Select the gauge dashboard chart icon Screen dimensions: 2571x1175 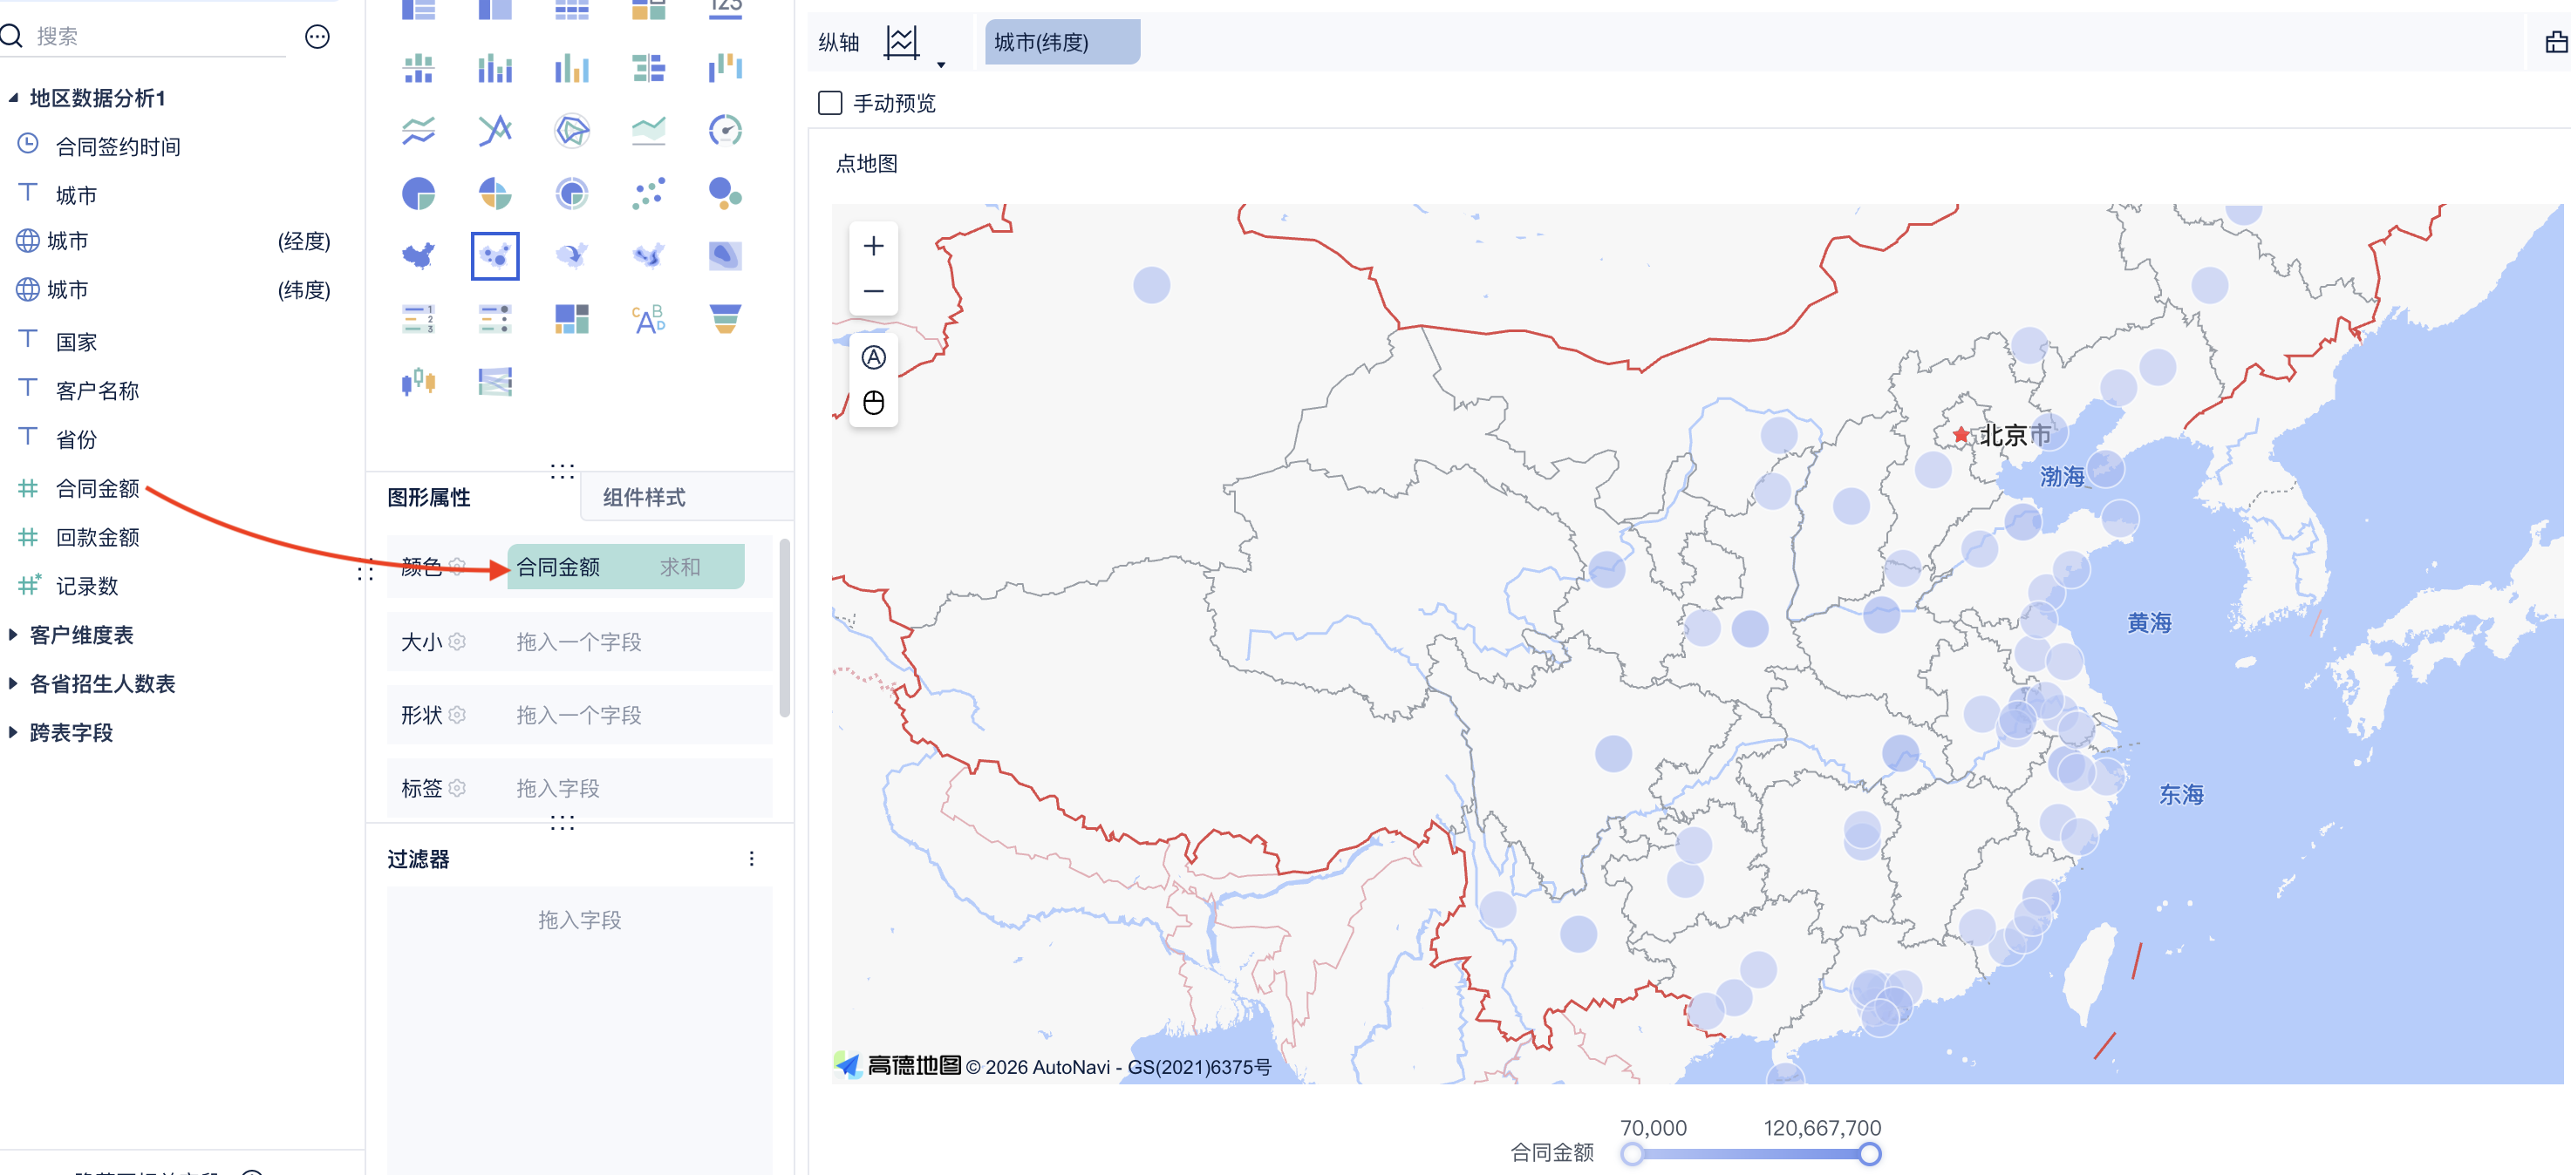pos(725,131)
